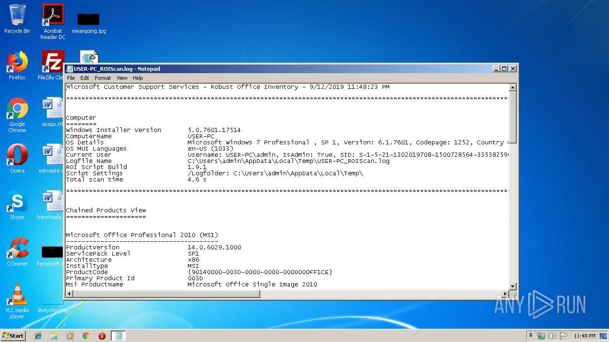Click the Logfile Name path value

[x=288, y=161]
